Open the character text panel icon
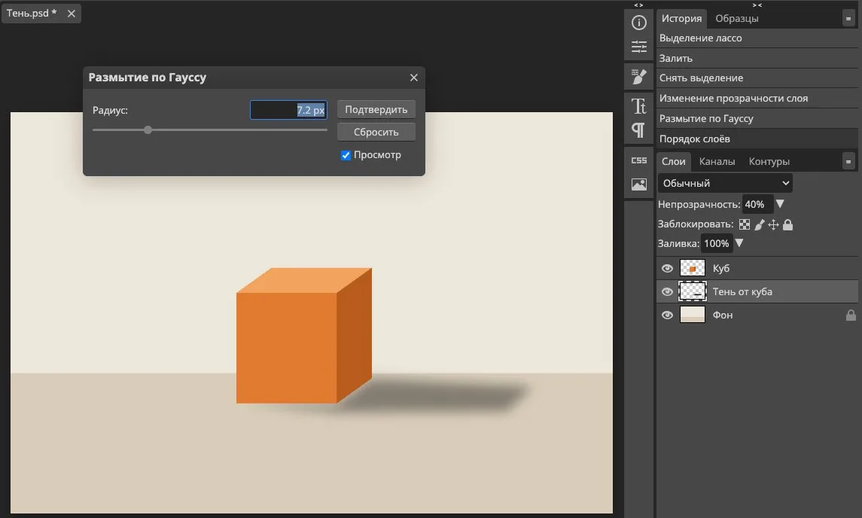Viewport: 862px width, 518px height. 639,105
